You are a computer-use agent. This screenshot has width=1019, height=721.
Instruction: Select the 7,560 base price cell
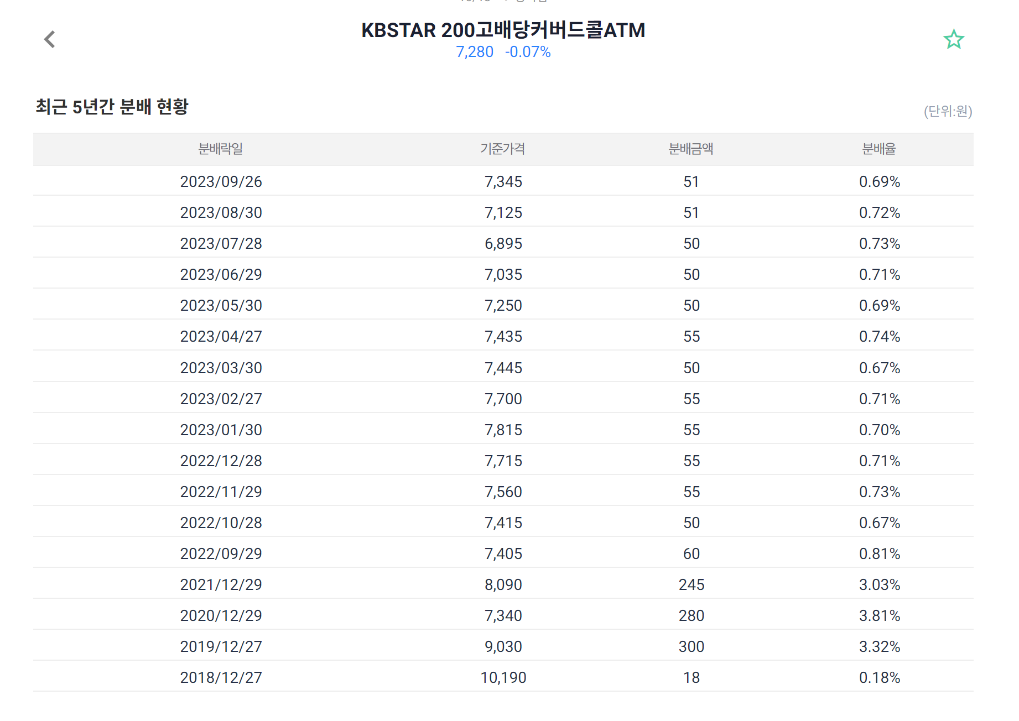point(503,492)
